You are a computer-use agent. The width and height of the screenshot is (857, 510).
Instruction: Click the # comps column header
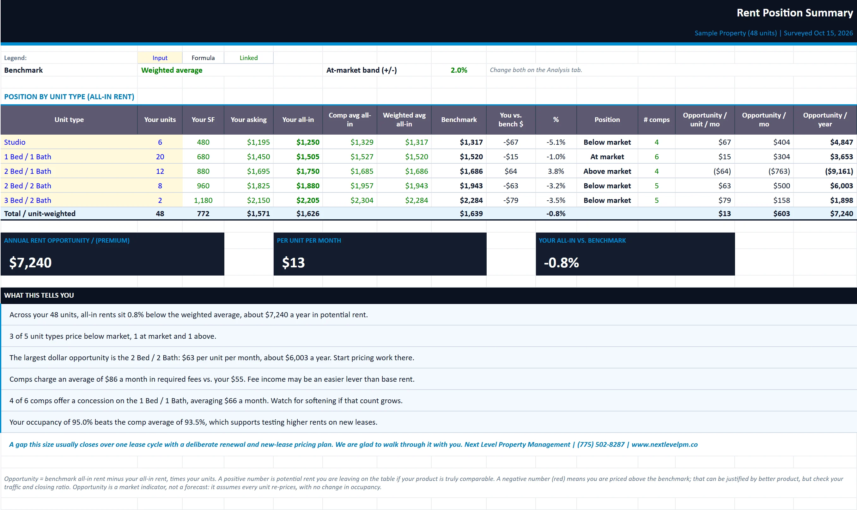656,119
